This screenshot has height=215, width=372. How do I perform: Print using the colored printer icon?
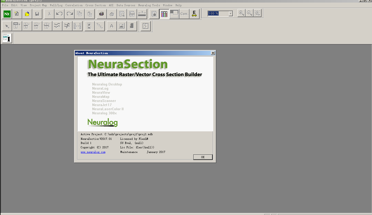[x=102, y=14]
